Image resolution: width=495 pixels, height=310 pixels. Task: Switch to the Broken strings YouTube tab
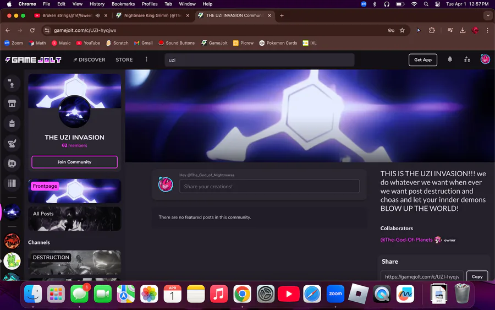coord(67,15)
